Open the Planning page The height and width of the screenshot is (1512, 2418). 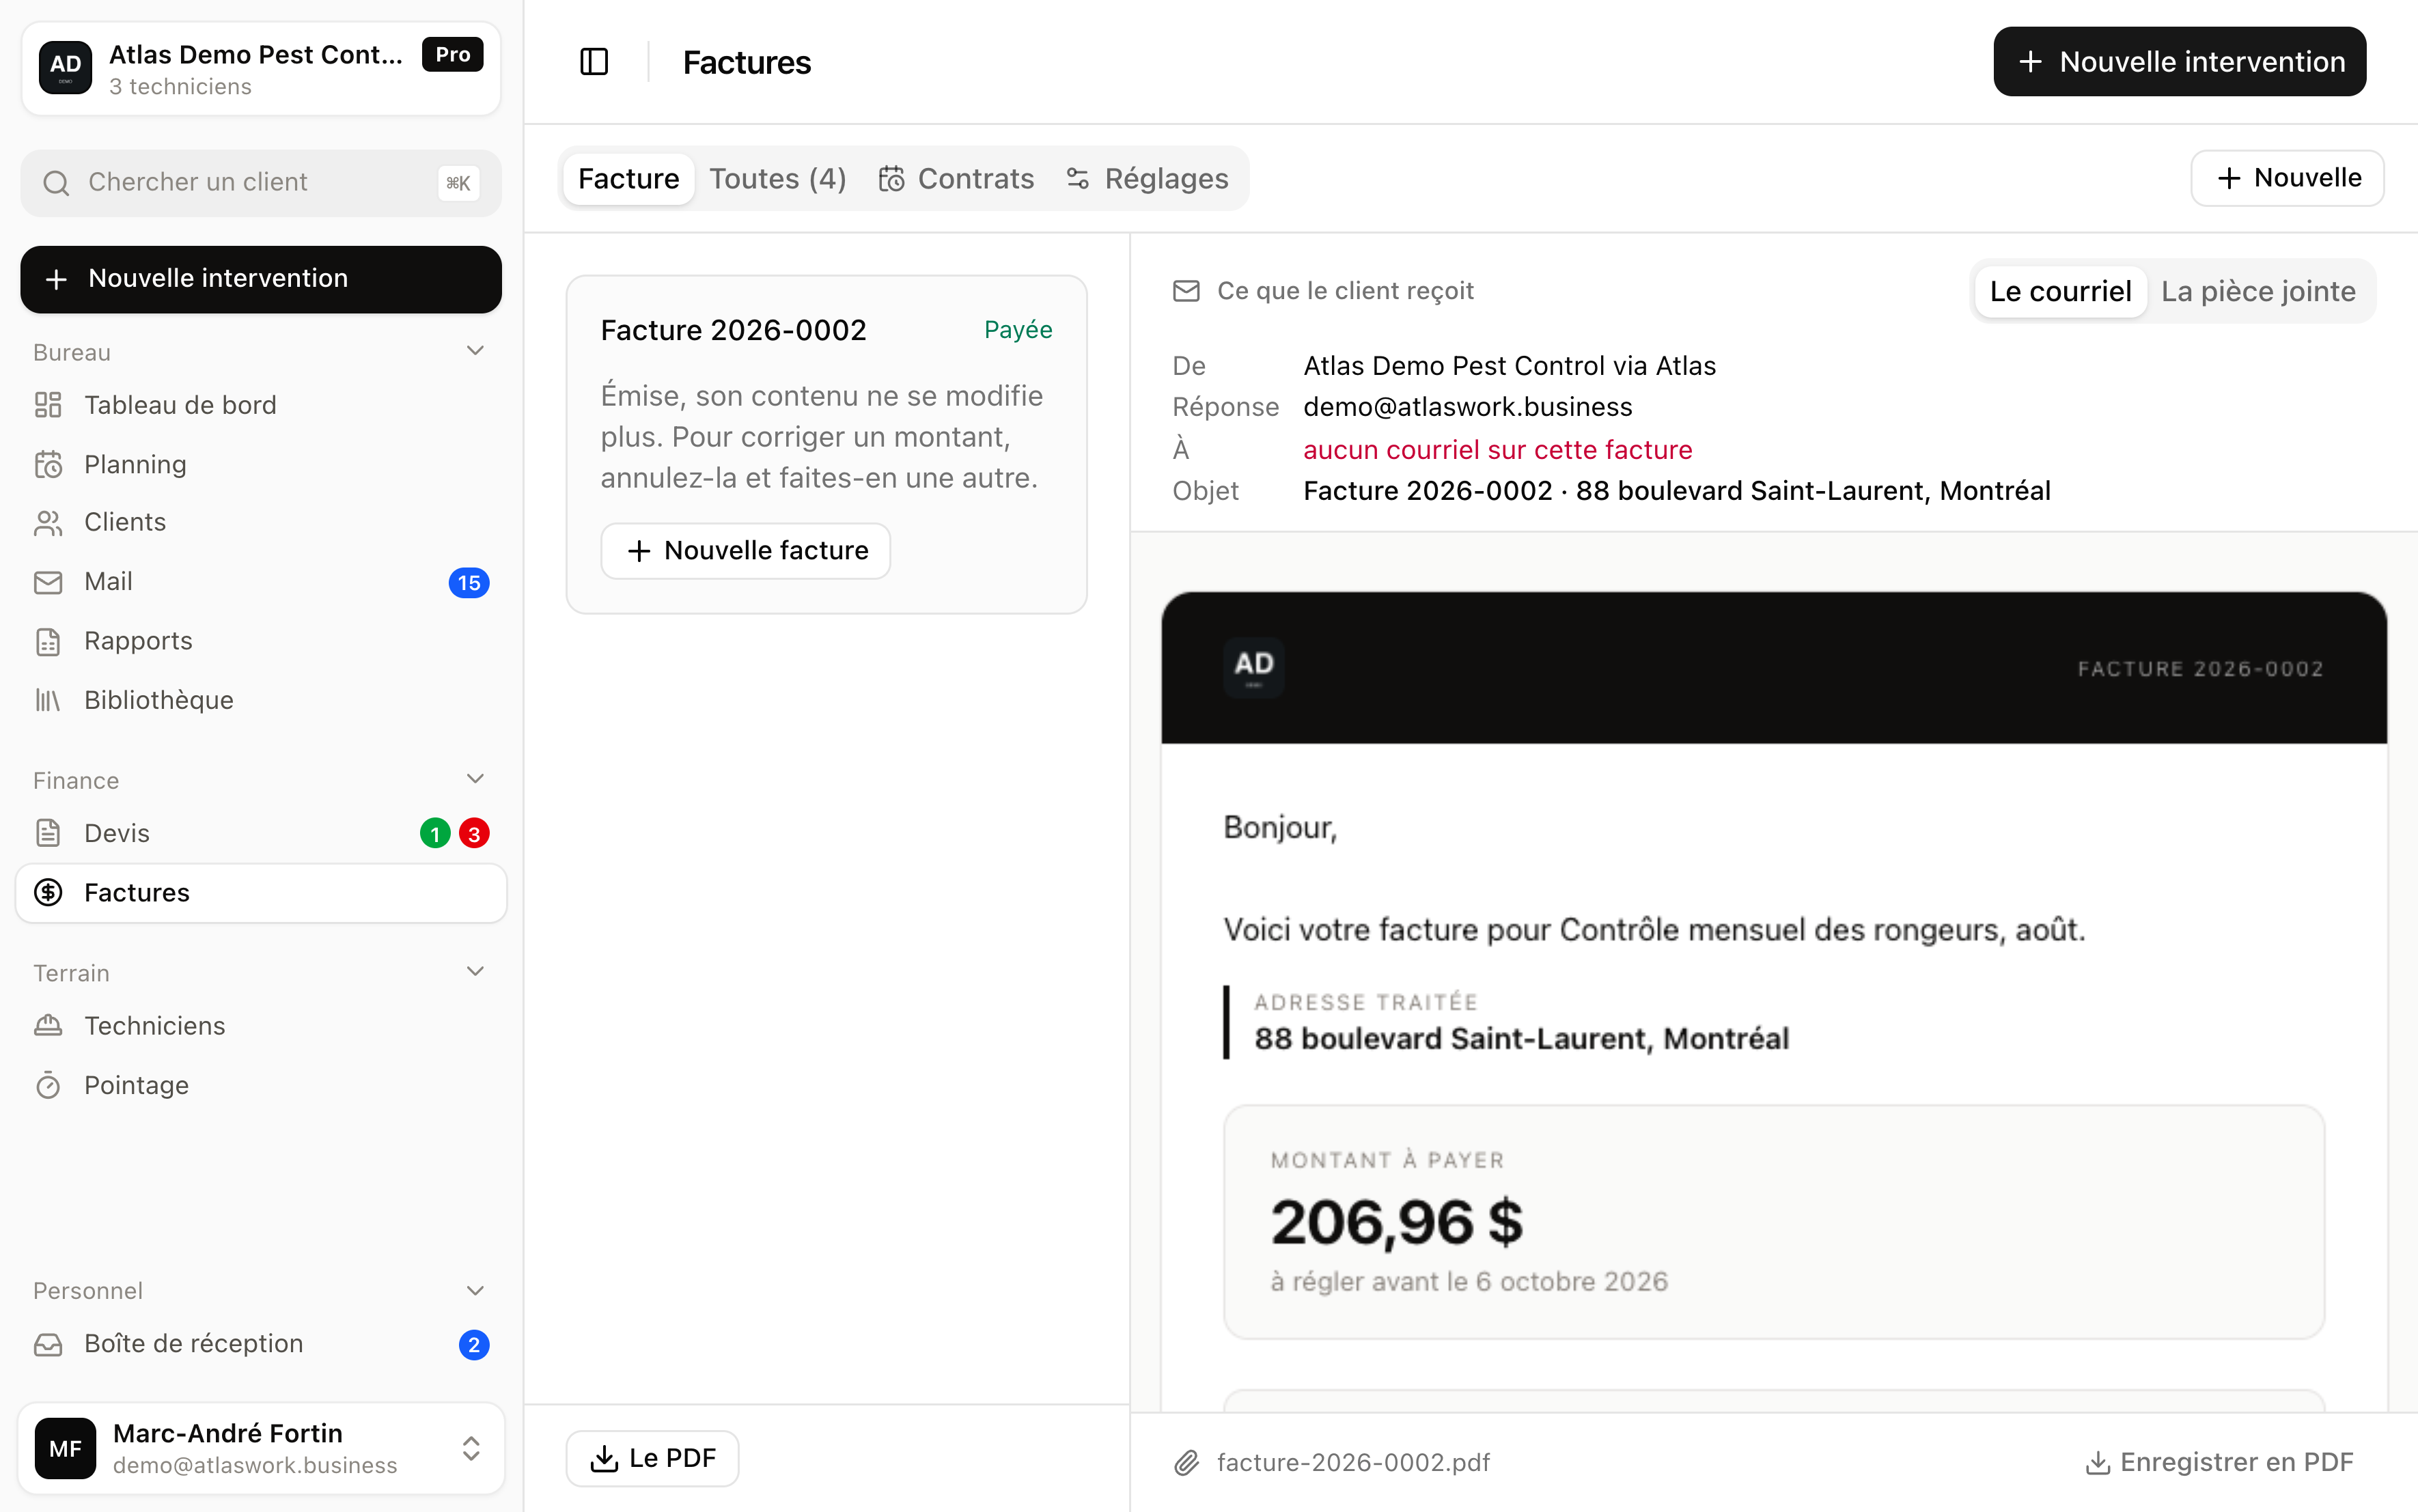pos(260,464)
